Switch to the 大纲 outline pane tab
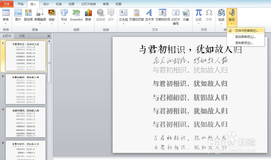Image resolution: width=271 pixels, height=160 pixels. (21, 36)
